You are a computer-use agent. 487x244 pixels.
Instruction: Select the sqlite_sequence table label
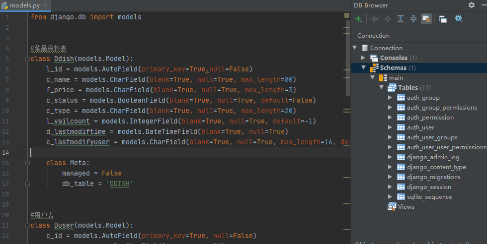click(x=429, y=197)
